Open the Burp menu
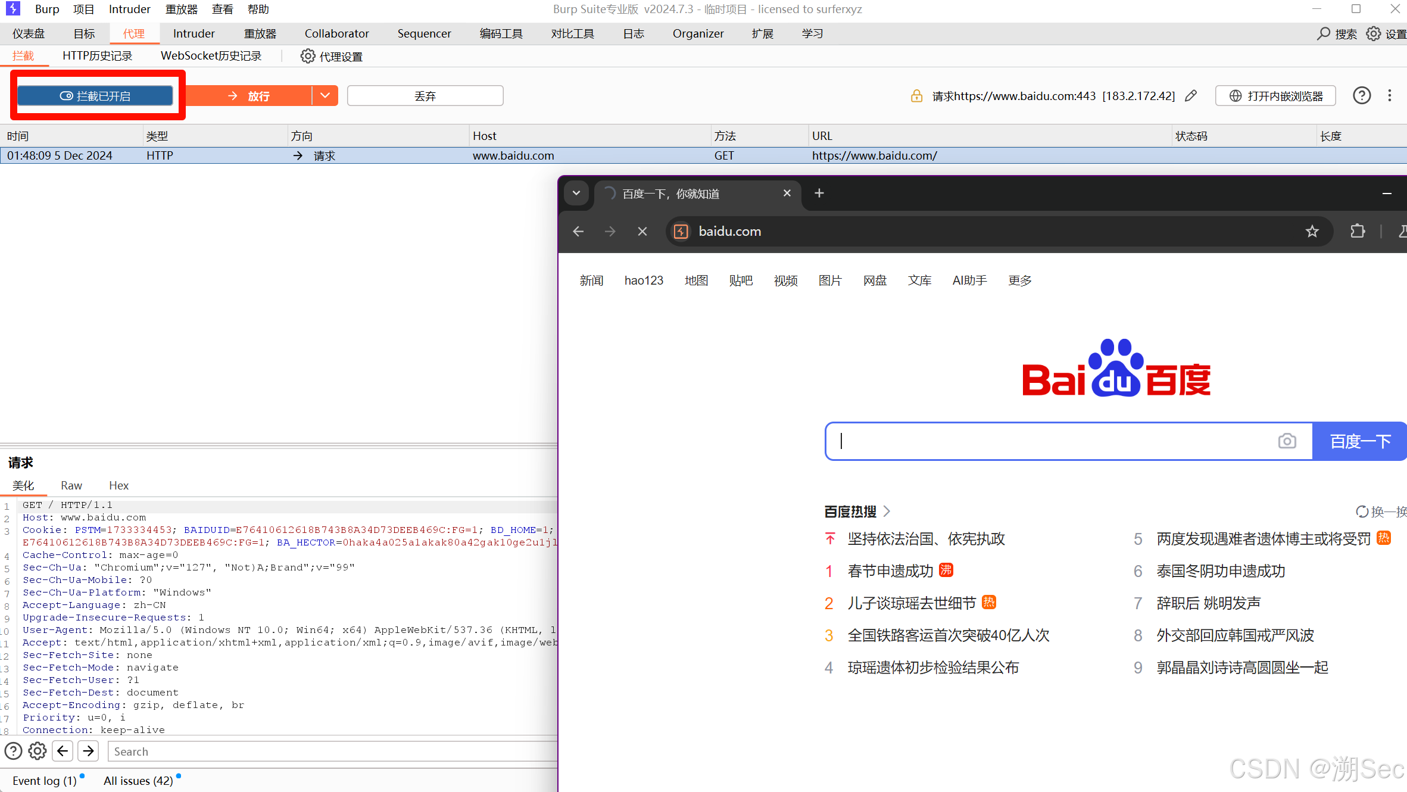 (47, 10)
